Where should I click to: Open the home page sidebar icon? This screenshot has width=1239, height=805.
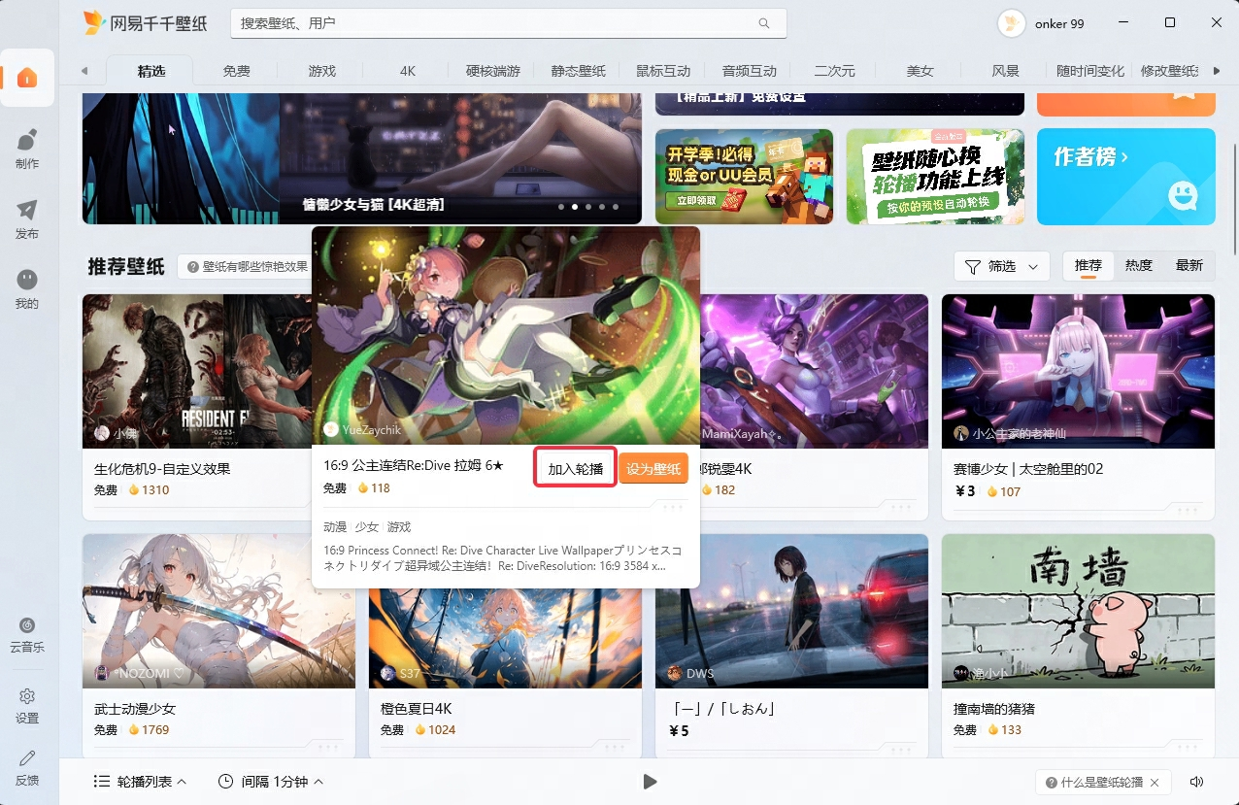[x=27, y=78]
